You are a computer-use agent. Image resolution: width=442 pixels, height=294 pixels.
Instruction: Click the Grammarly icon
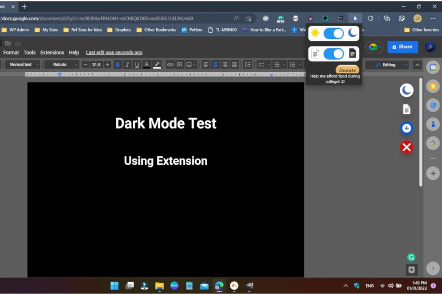tap(411, 257)
